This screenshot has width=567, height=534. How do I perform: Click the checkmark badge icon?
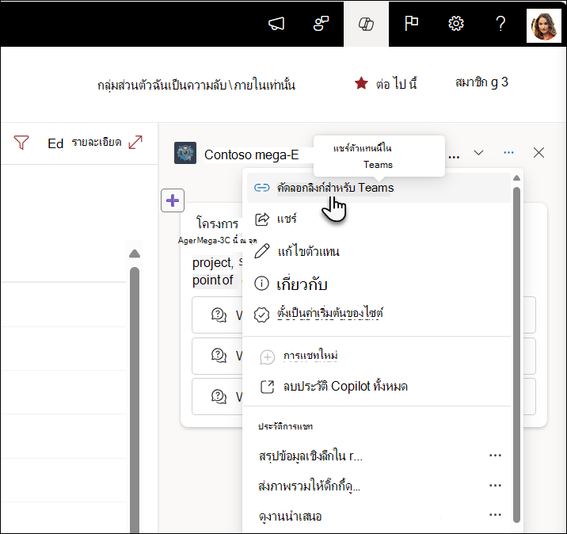point(261,315)
